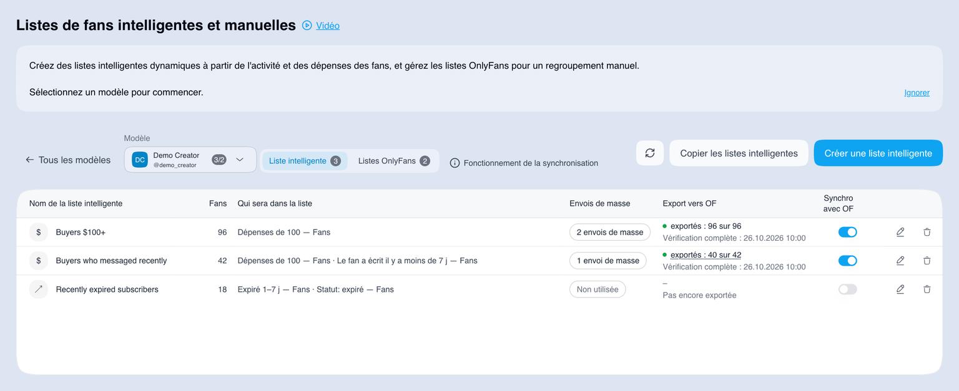Open the 2 envois de masse badge
This screenshot has width=959, height=391.
coord(609,232)
